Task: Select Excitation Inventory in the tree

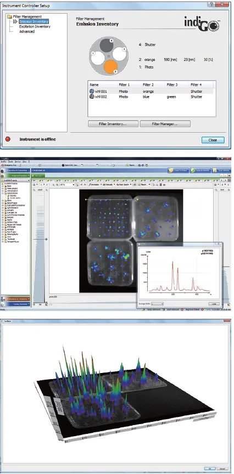Action: click(35, 26)
